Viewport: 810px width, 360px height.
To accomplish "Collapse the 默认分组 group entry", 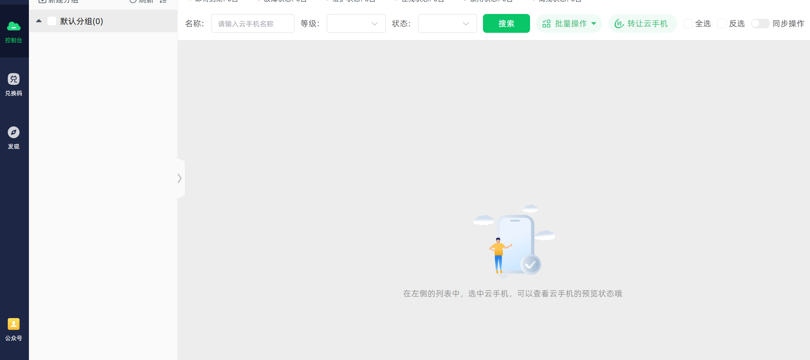I will coord(39,20).
